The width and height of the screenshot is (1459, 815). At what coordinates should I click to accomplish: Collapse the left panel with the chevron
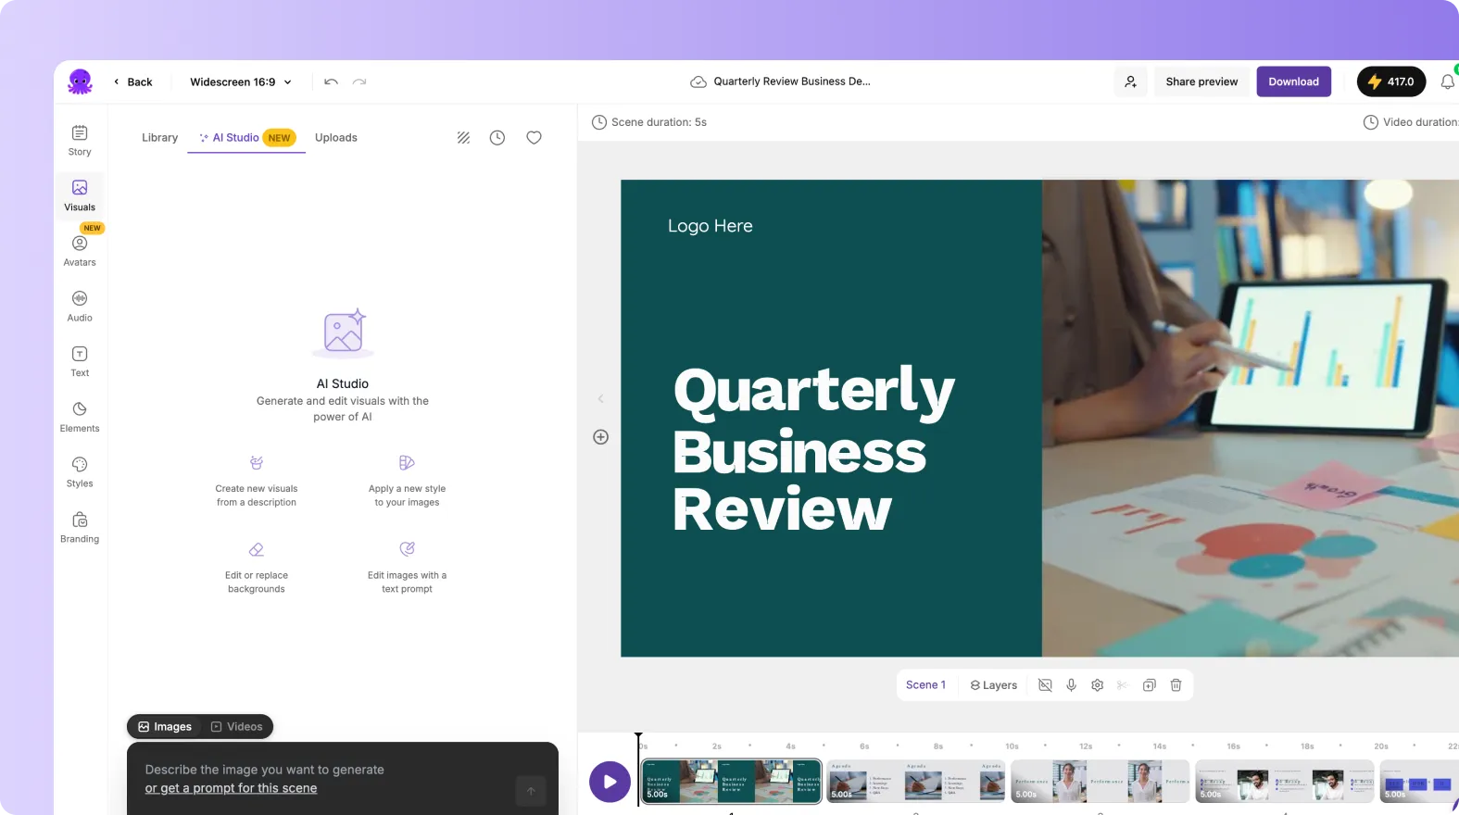[x=600, y=398]
